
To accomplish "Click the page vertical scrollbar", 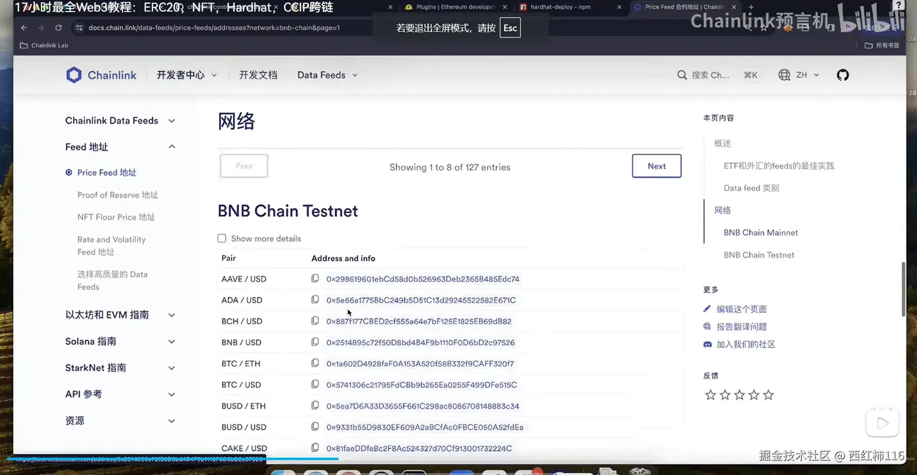I will [903, 289].
